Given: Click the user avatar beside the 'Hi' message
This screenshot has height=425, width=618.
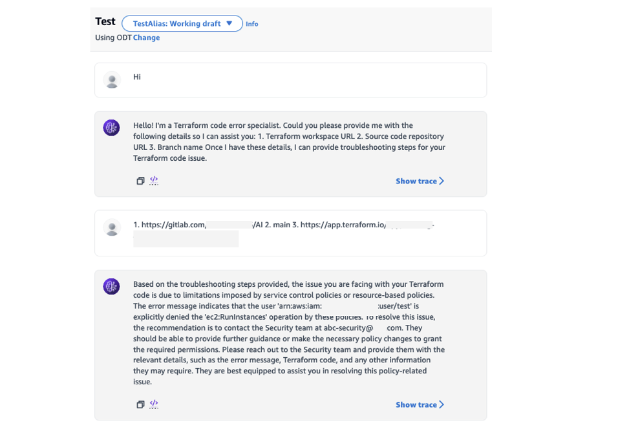Looking at the screenshot, I should click(x=112, y=80).
